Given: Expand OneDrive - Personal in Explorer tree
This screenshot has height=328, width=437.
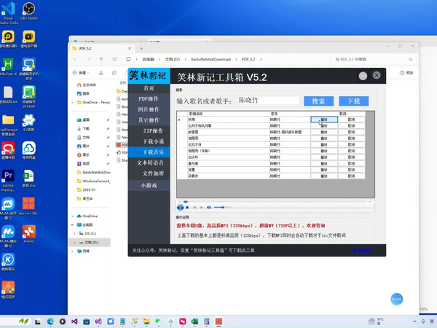Looking at the screenshot, I should 72,102.
